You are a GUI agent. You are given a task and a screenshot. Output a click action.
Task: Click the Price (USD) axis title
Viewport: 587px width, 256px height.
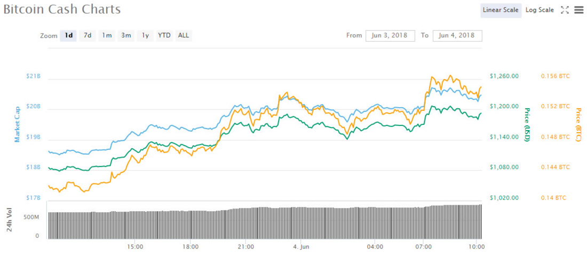point(527,125)
